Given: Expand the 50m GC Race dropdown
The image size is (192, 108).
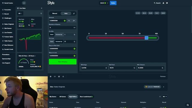Looking at the screenshot, I should point(27,56).
